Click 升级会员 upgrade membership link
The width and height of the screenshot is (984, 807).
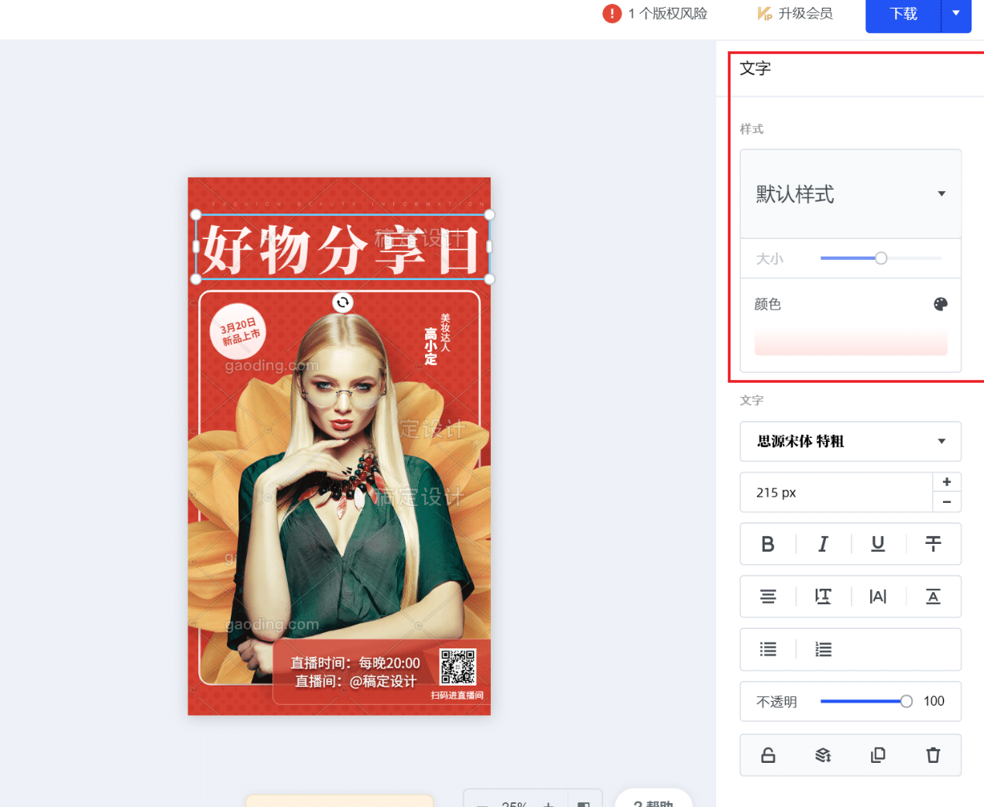click(x=805, y=13)
